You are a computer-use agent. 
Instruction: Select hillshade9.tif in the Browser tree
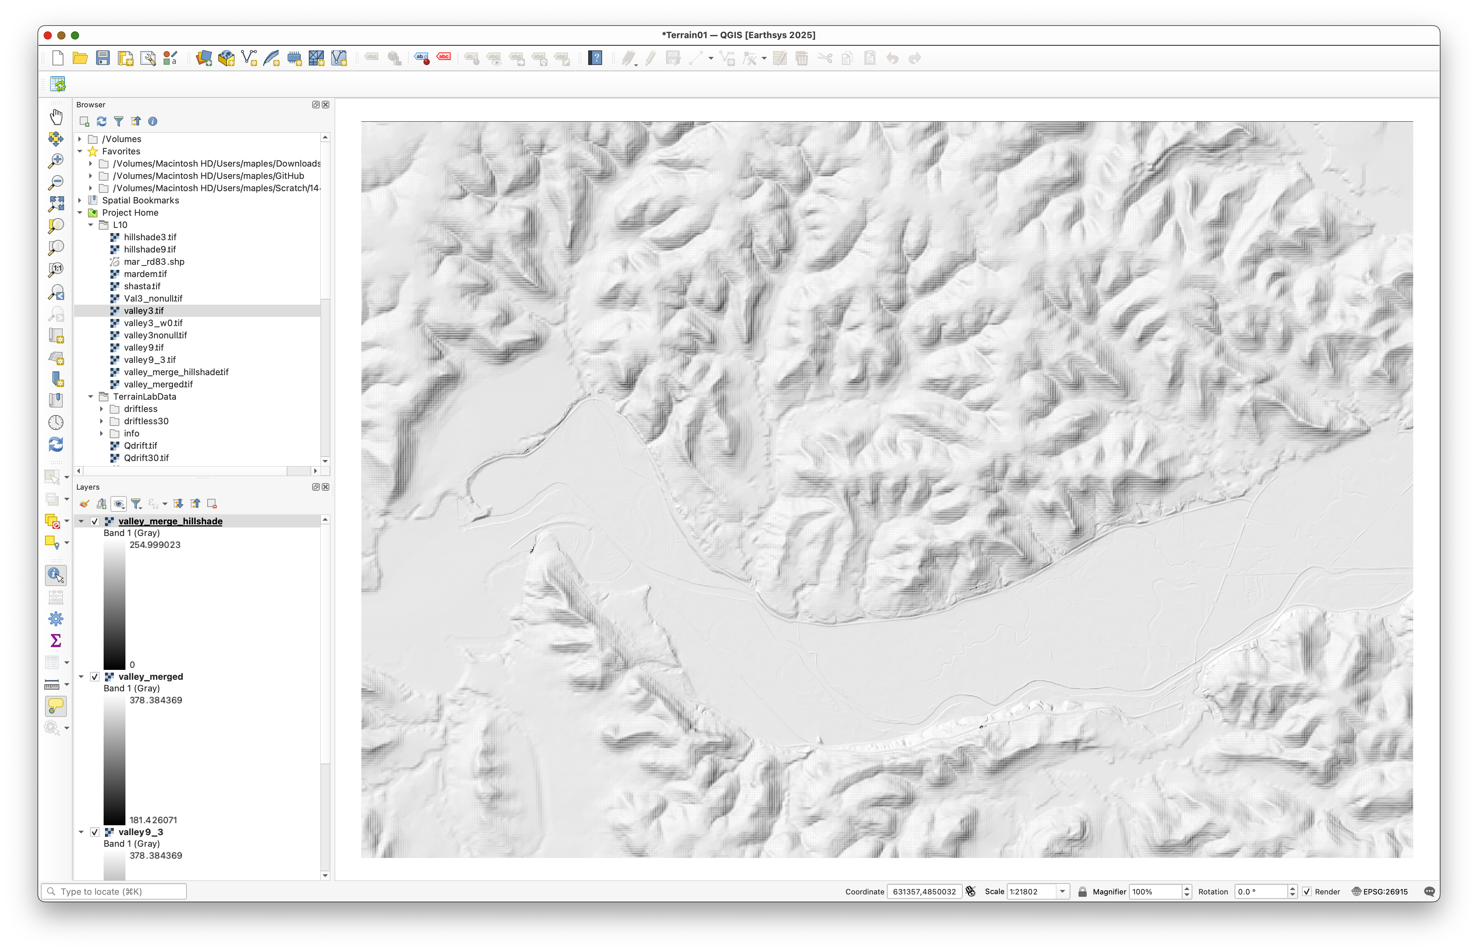pyautogui.click(x=150, y=249)
